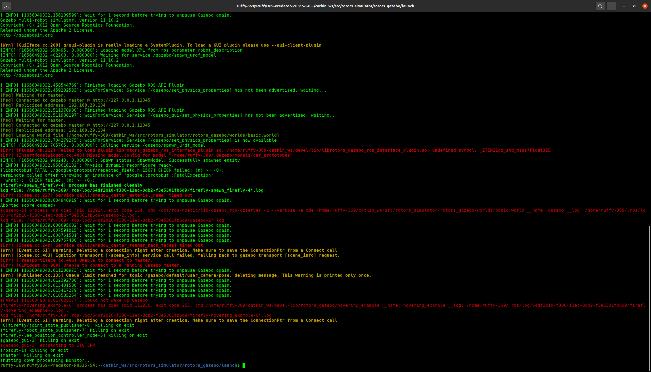The width and height of the screenshot is (651, 372).
Task: Click the GLWidget.cc:900 Gazebo master error
Action: pos(91,265)
